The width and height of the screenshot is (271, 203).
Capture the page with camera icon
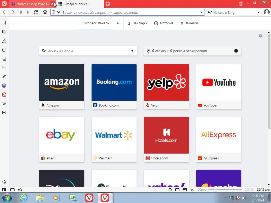click(170, 190)
